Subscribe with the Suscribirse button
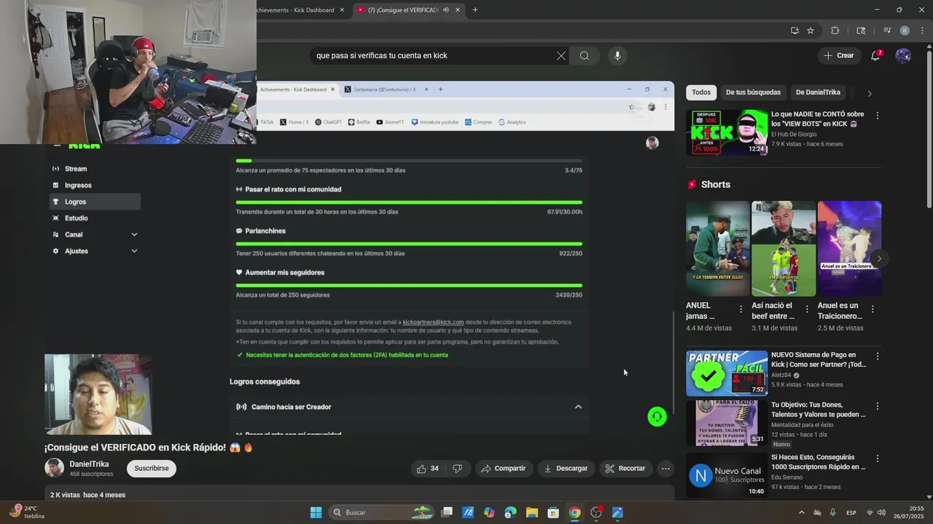Image resolution: width=933 pixels, height=524 pixels. (152, 469)
